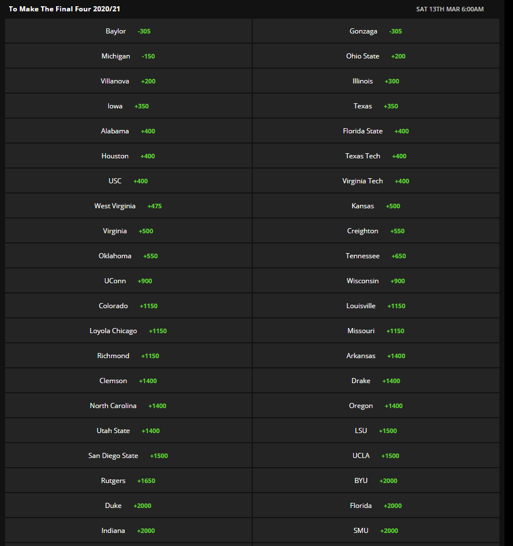Viewport: 513px width, 546px height.
Task: Select Kansas +500 odds
Action: (375, 206)
